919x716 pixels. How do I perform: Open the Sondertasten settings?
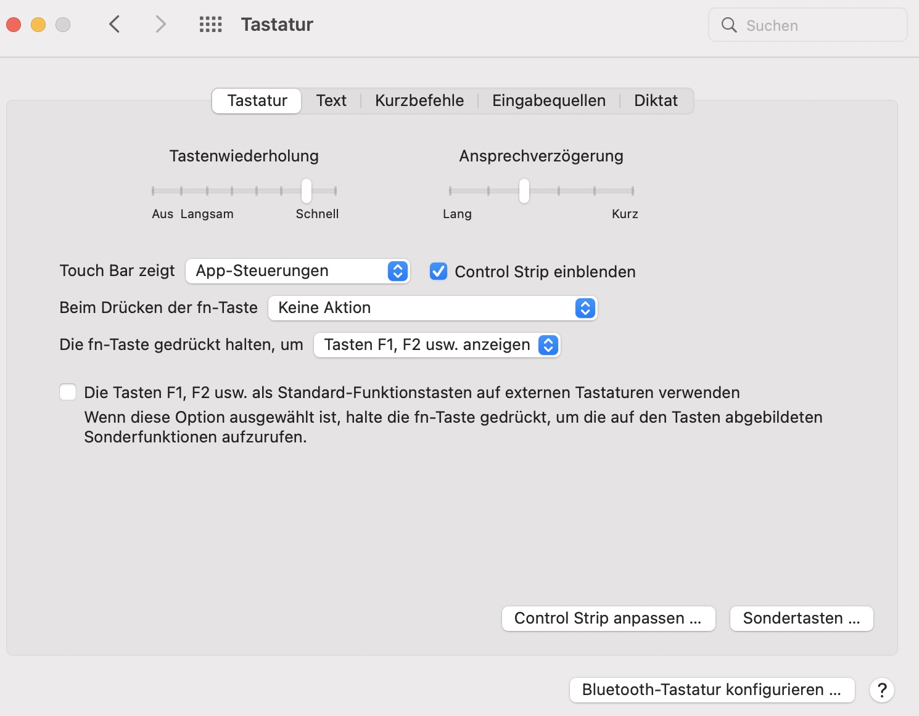[801, 619]
